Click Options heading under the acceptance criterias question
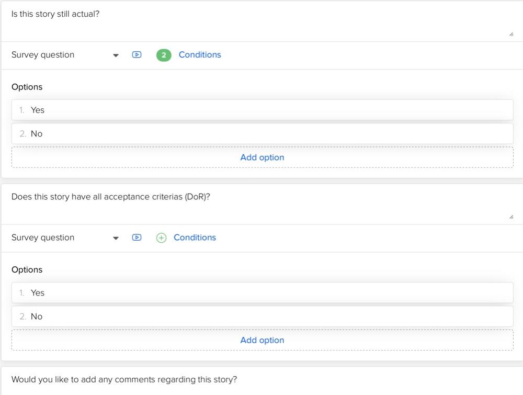This screenshot has width=523, height=395. pos(27,269)
